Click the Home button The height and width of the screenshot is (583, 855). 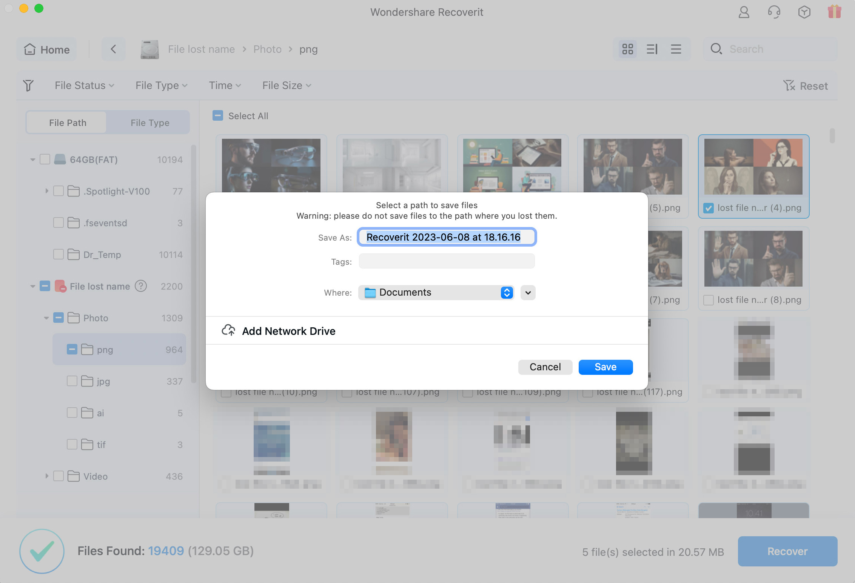click(x=46, y=49)
